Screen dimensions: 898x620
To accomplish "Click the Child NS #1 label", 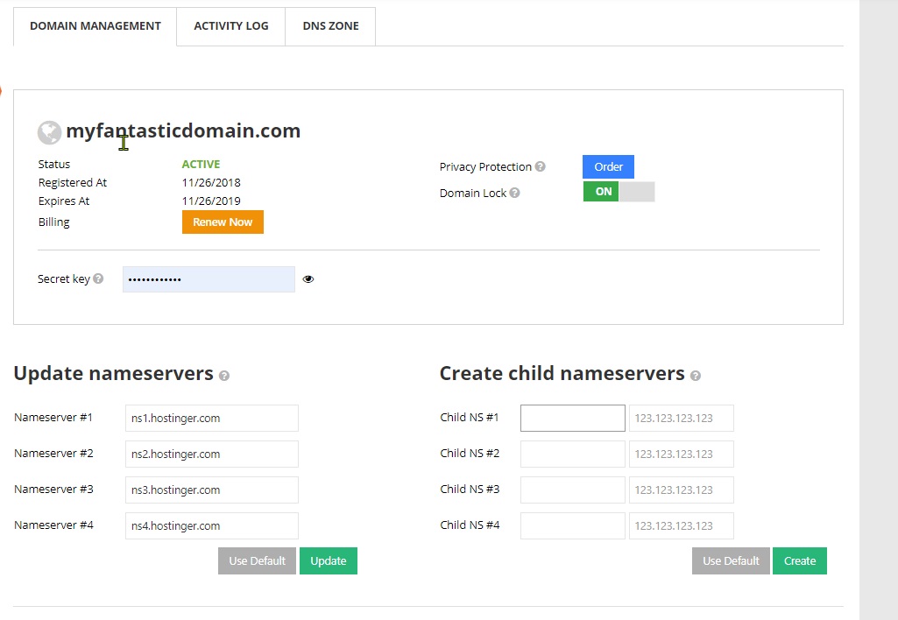I will pyautogui.click(x=469, y=418).
